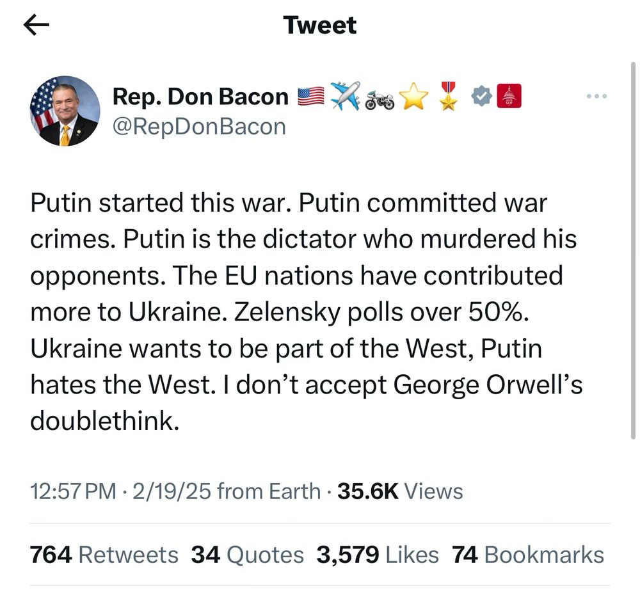This screenshot has width=640, height=595.
Task: Click the 35.6K Views count
Action: (x=400, y=491)
